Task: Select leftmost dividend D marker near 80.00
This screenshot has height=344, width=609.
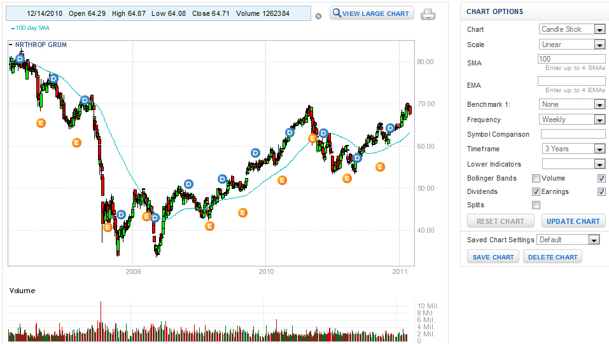Action: pyautogui.click(x=20, y=59)
